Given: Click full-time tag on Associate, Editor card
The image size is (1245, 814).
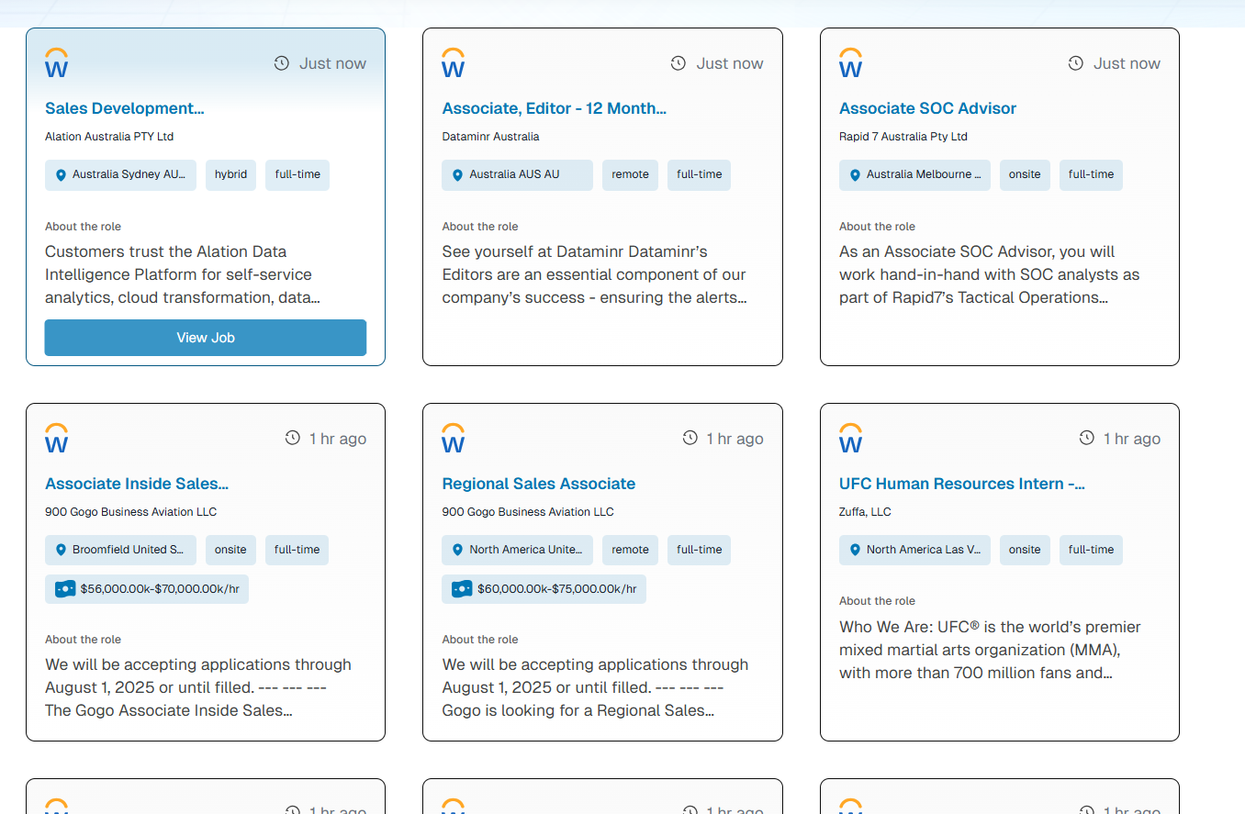Looking at the screenshot, I should (699, 174).
